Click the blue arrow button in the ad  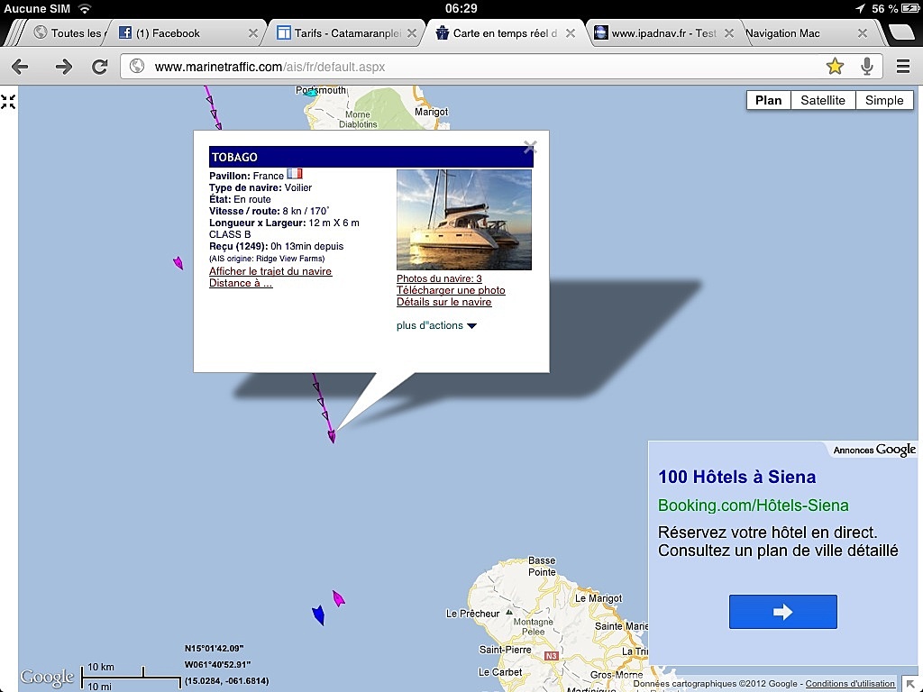[x=782, y=612]
